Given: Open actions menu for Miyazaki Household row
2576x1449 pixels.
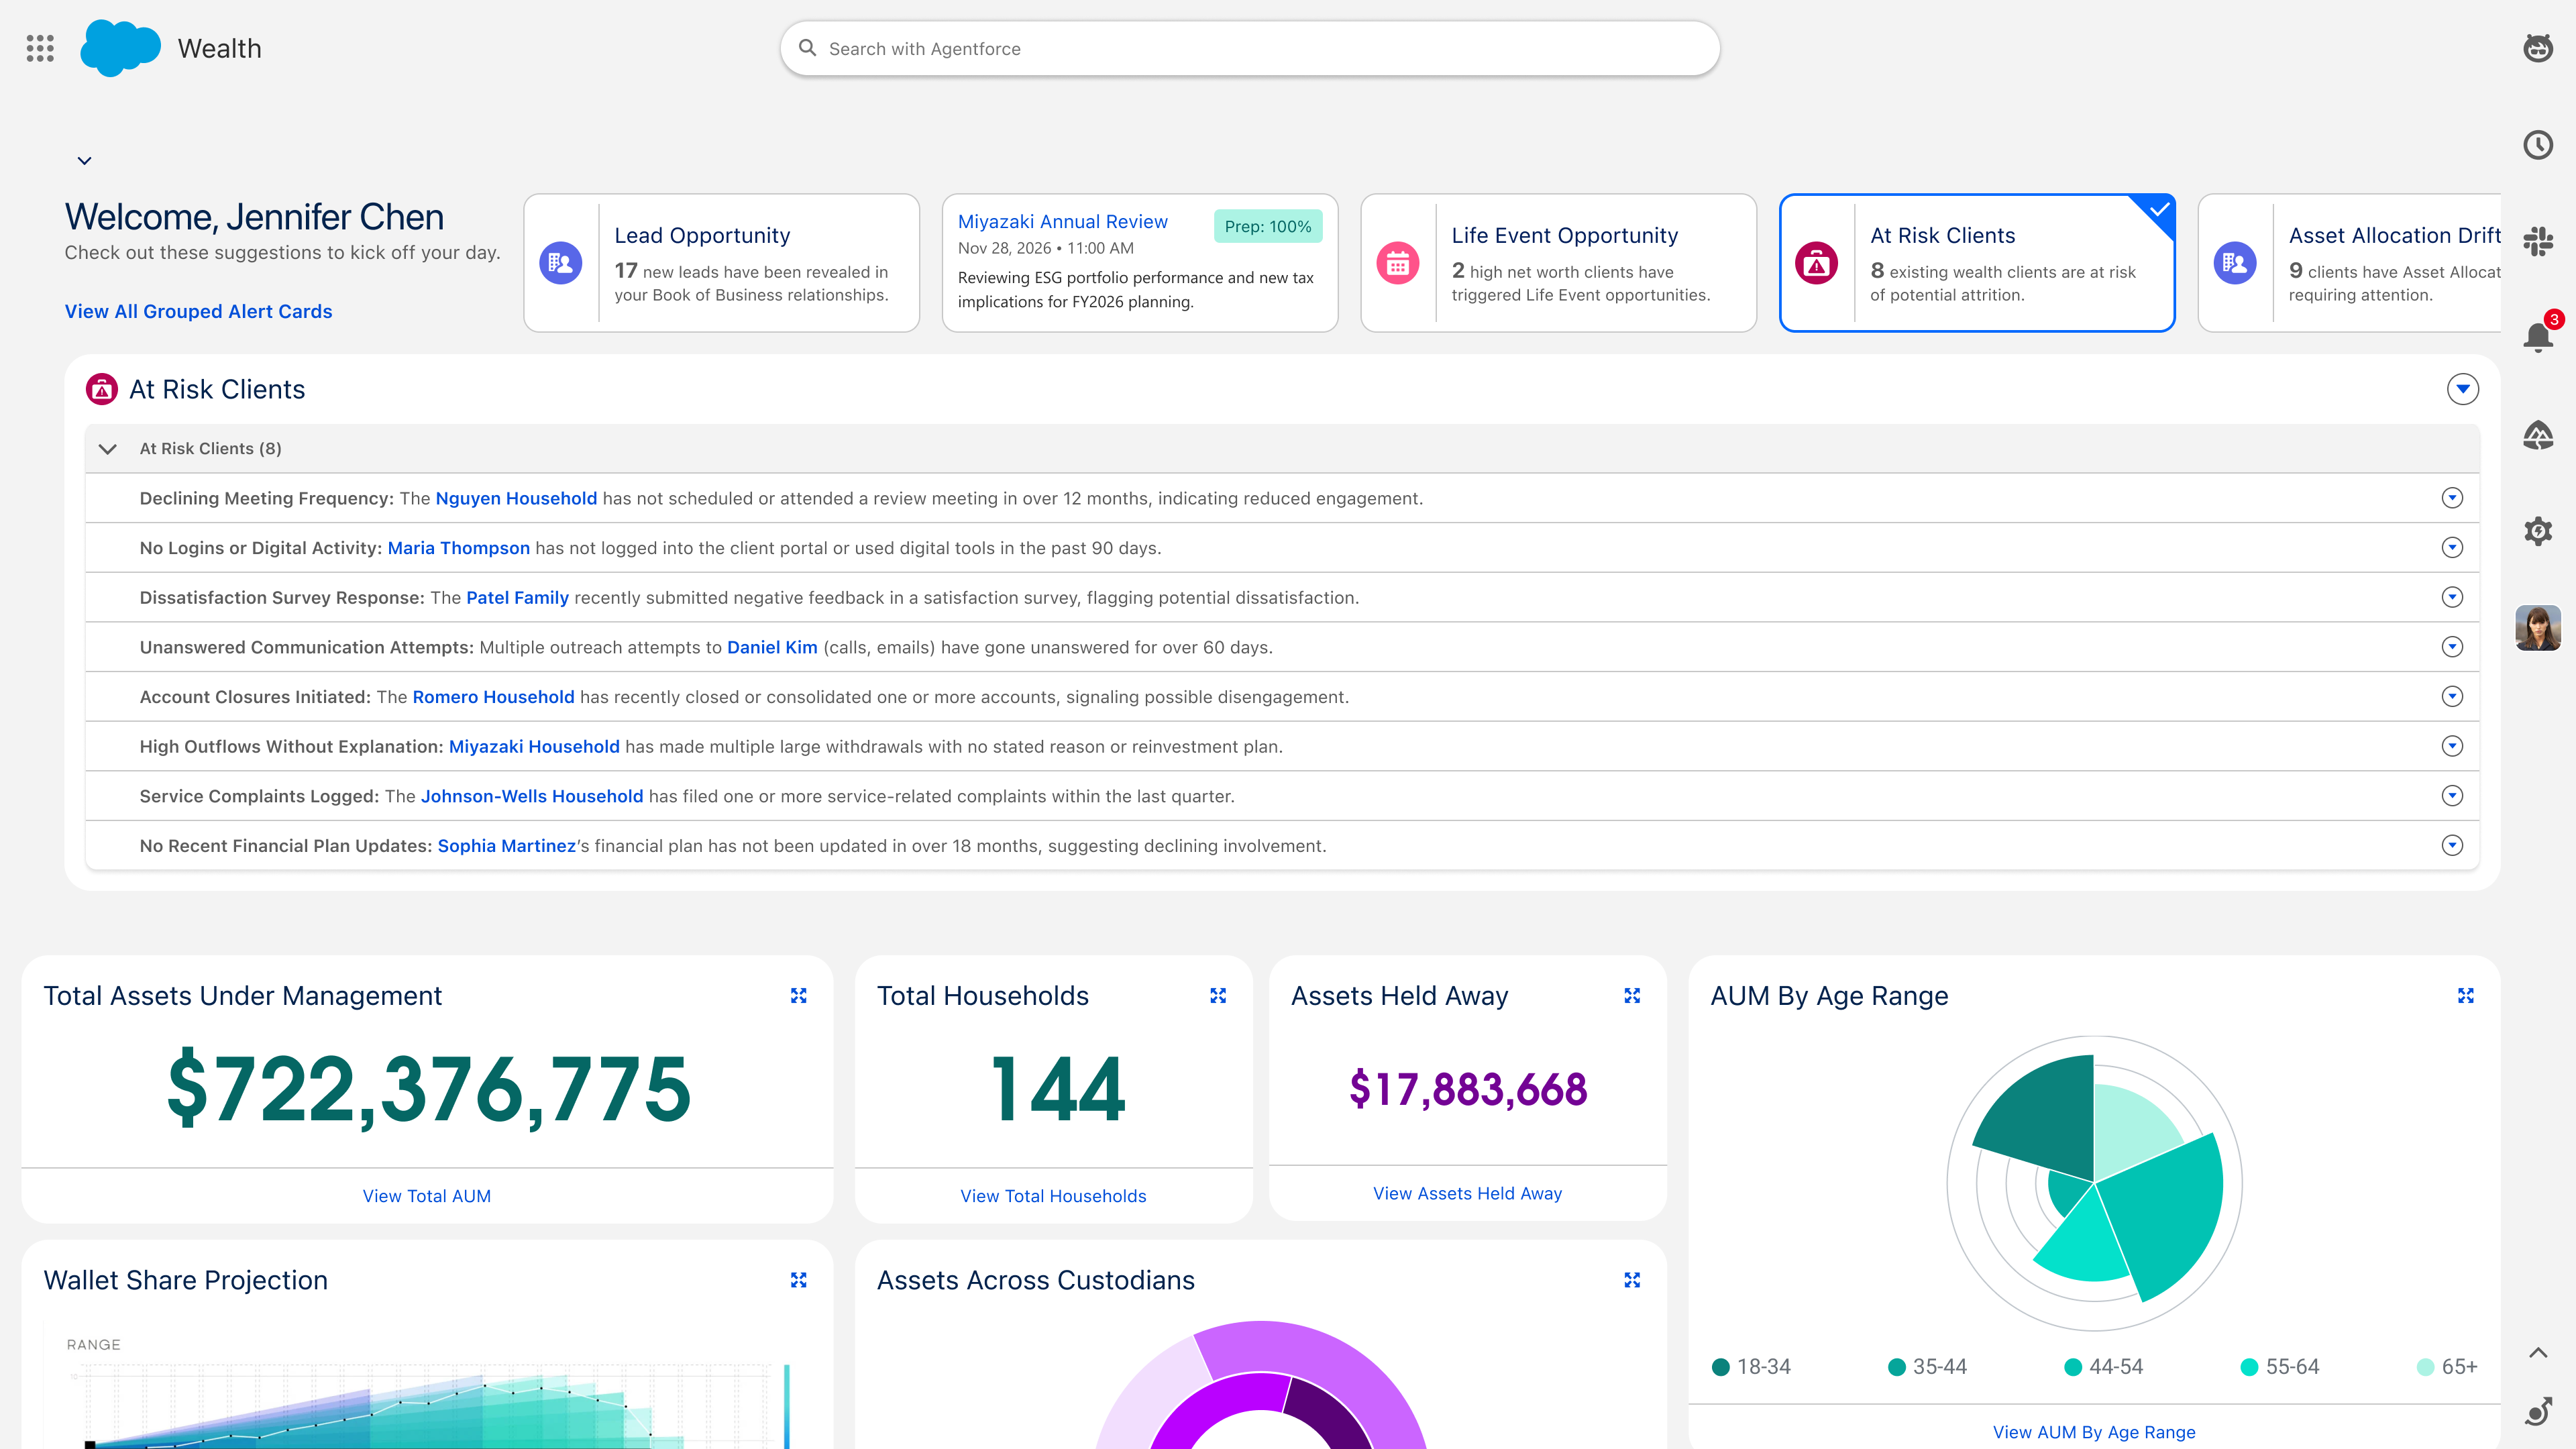Looking at the screenshot, I should [x=2452, y=746].
